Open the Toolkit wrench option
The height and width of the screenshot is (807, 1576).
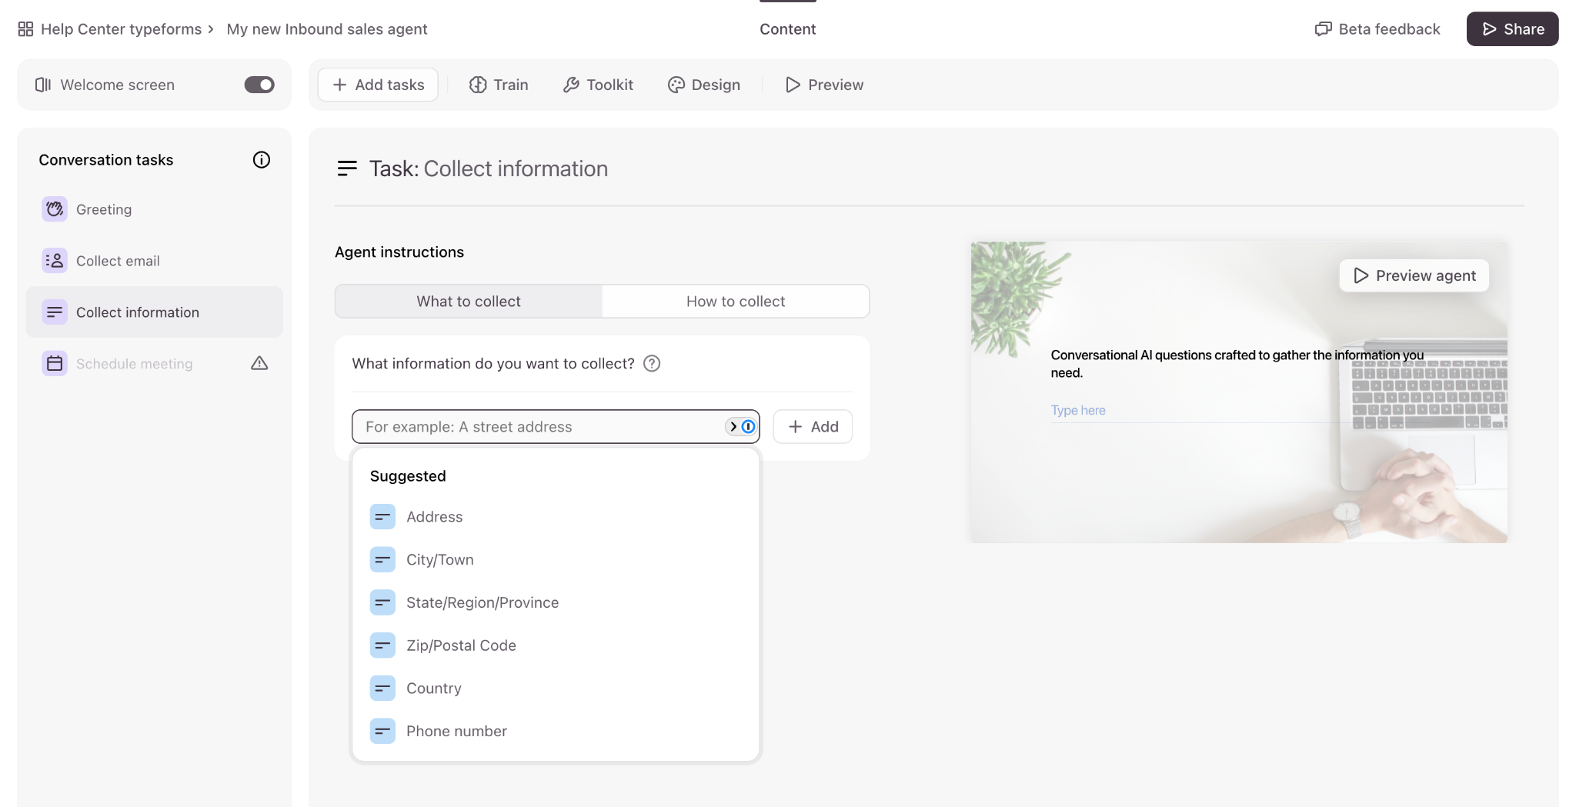click(598, 85)
